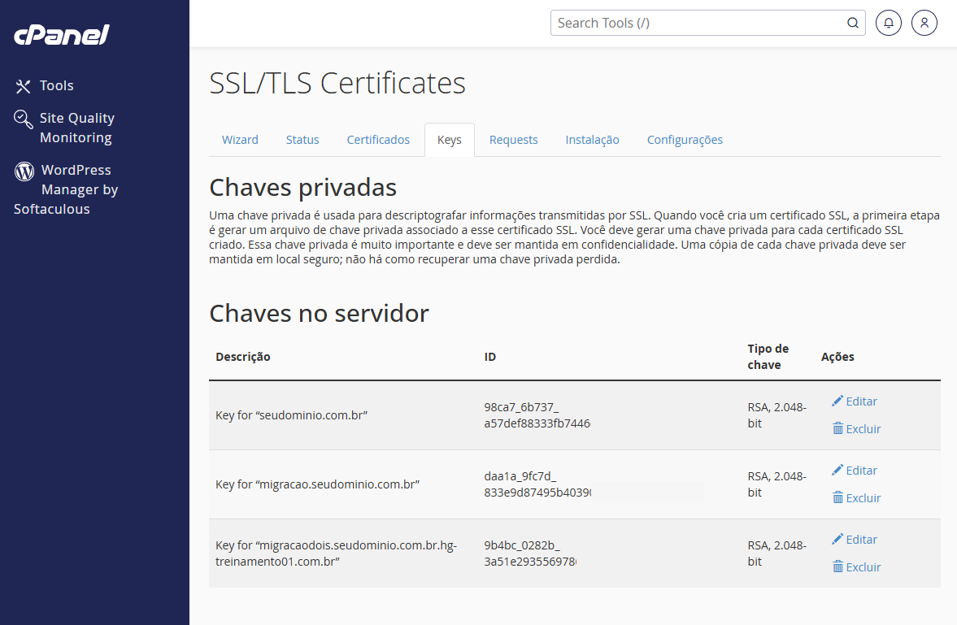The image size is (957, 625).
Task: Open the Configurações tab
Action: pyautogui.click(x=685, y=140)
